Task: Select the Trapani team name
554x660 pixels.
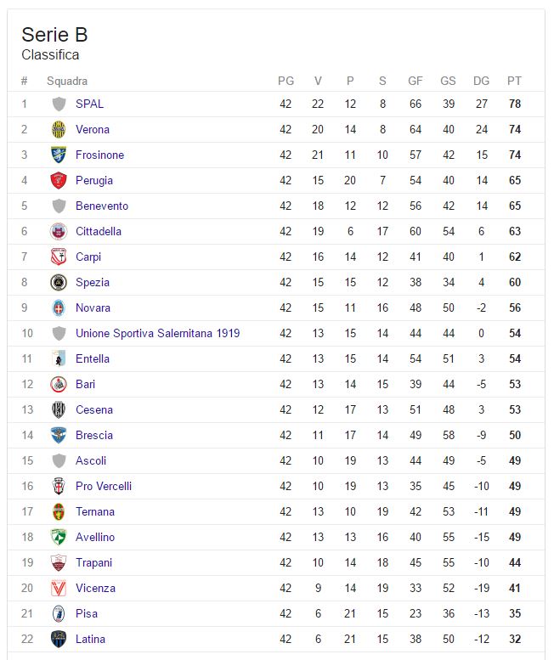Action: [x=93, y=563]
